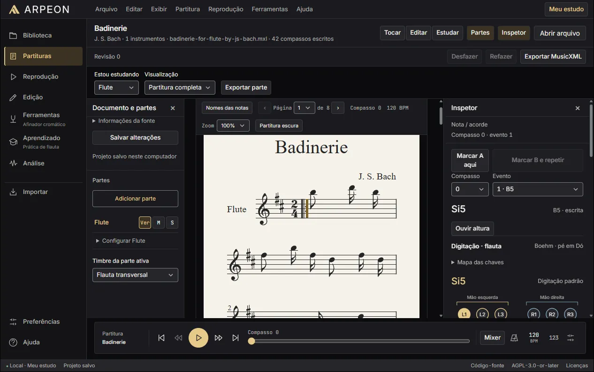This screenshot has height=372, width=594.
Task: Skip to start of the score
Action: [x=161, y=338]
